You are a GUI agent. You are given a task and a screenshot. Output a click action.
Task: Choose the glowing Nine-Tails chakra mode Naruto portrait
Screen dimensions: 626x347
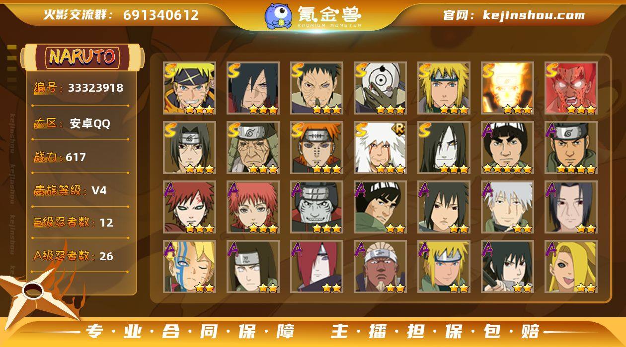507,88
